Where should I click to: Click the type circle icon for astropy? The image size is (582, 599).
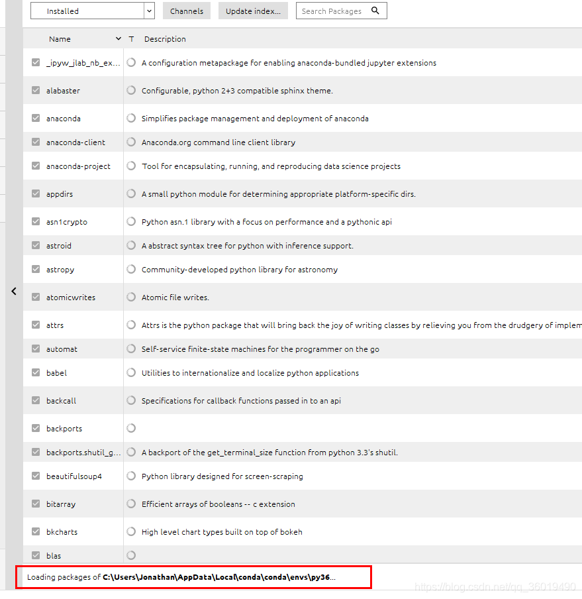pos(131,270)
